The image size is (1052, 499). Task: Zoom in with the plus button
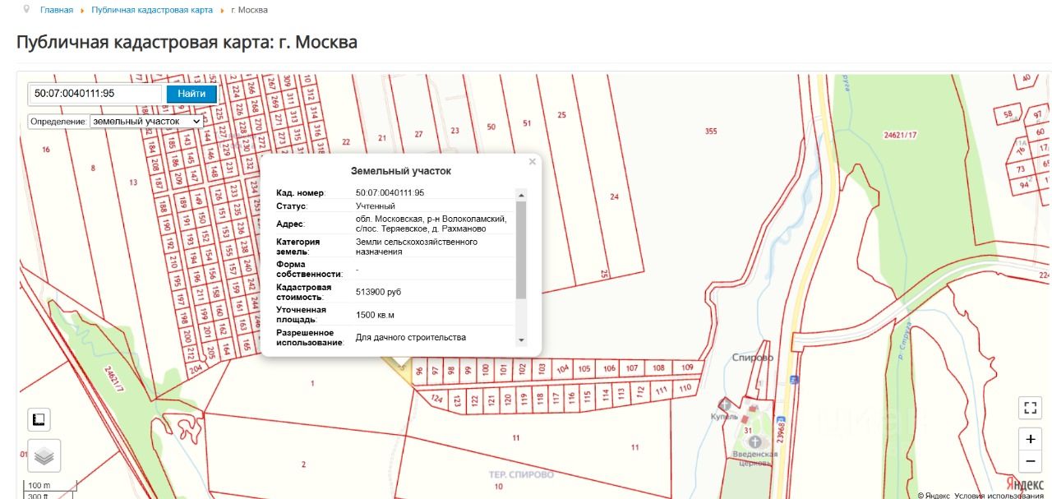click(1030, 439)
